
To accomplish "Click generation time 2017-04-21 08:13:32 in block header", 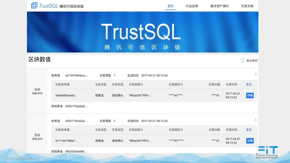I will pos(154,121).
